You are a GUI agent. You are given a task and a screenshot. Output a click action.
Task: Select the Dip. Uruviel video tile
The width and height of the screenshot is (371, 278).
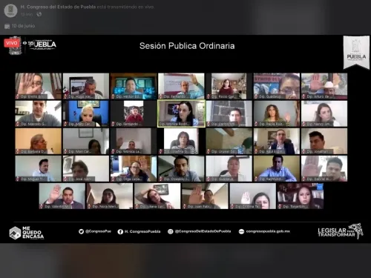pos(229,141)
